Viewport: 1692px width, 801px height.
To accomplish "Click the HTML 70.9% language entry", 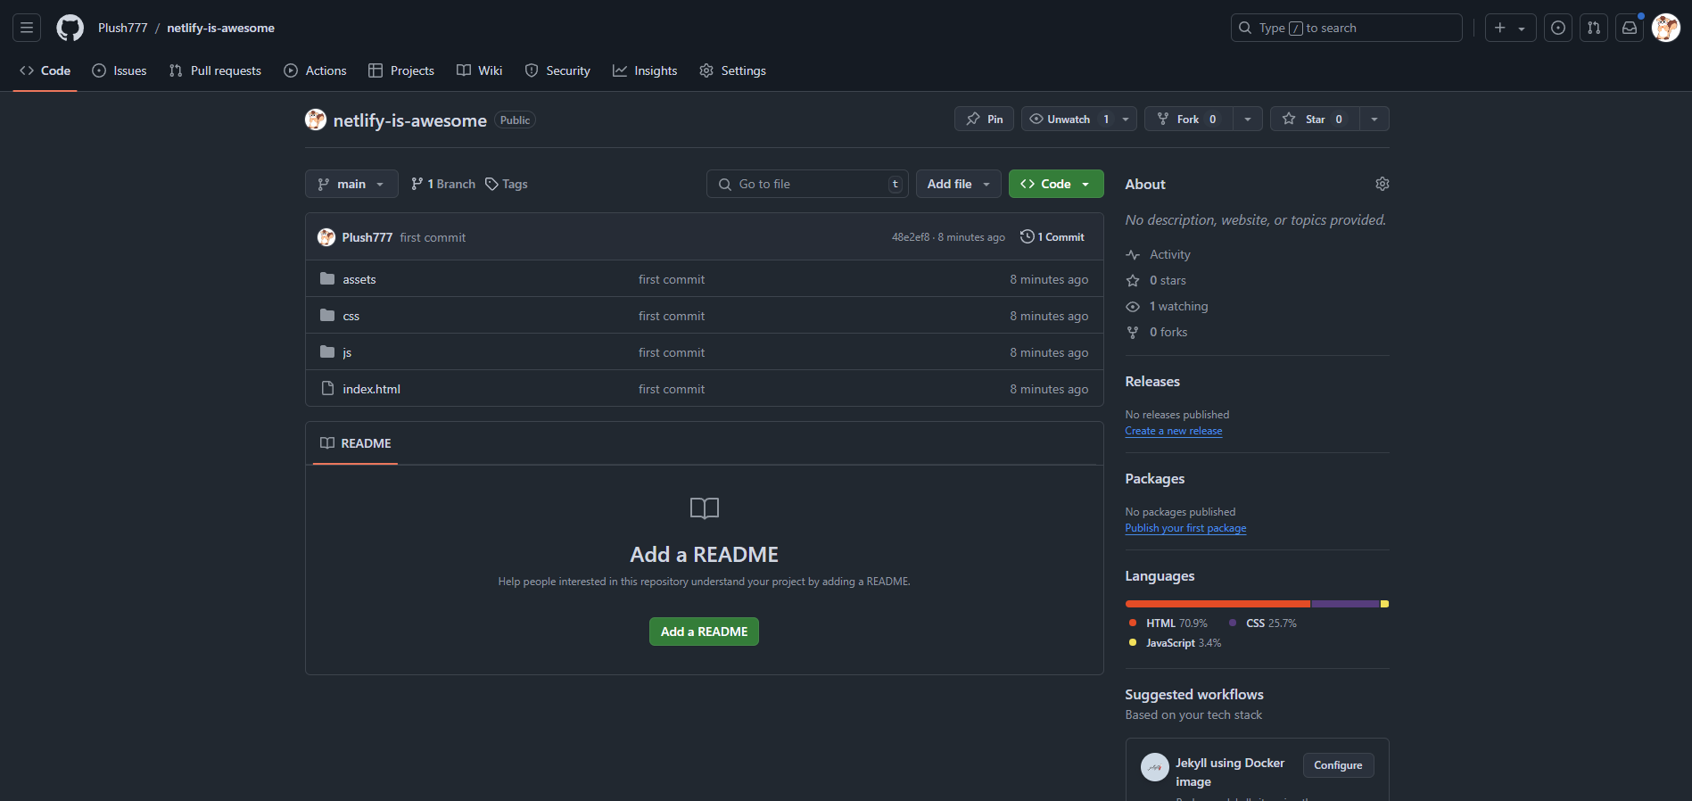I will [1168, 623].
